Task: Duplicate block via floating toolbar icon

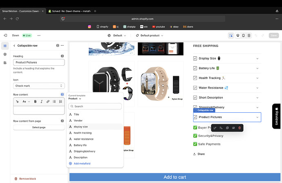Action: [x=227, y=128]
